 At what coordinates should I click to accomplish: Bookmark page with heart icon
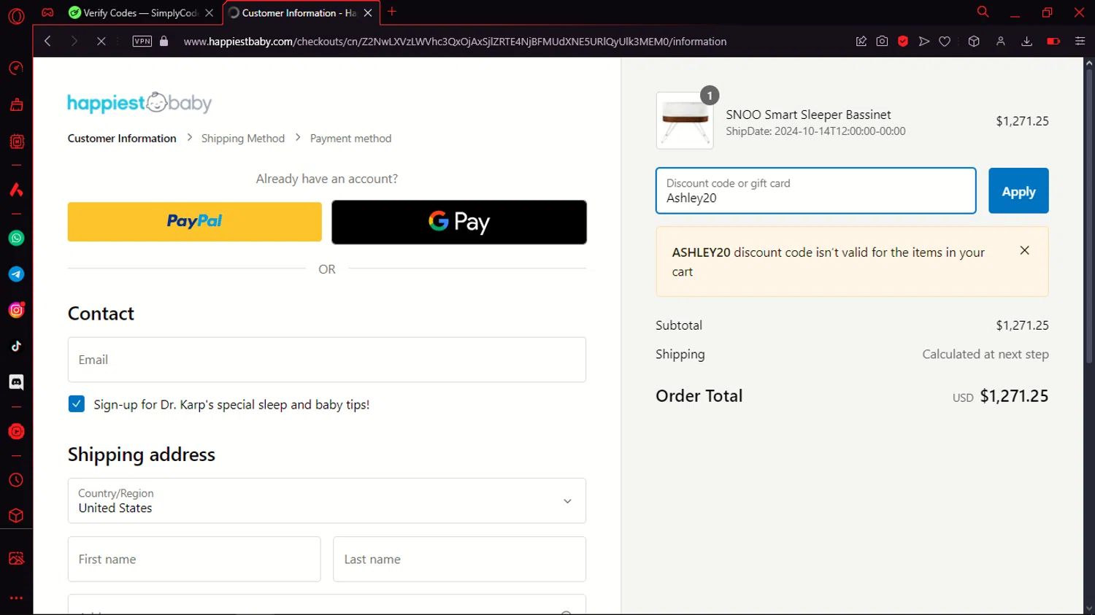[x=945, y=42]
